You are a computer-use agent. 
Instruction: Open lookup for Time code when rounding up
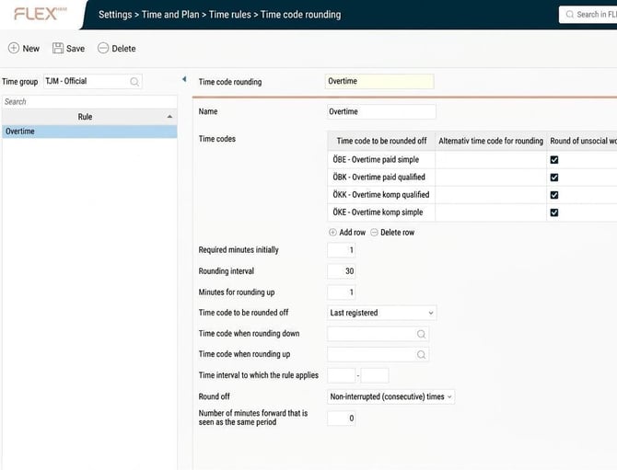[421, 354]
